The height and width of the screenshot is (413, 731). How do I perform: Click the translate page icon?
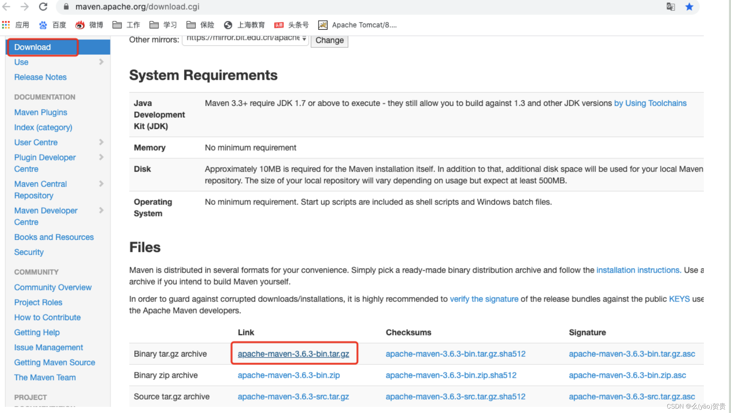point(670,7)
